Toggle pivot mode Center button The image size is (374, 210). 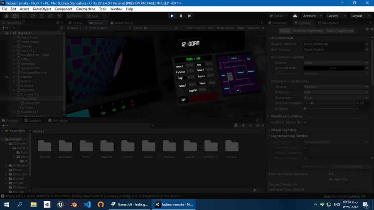pyautogui.click(x=75, y=16)
